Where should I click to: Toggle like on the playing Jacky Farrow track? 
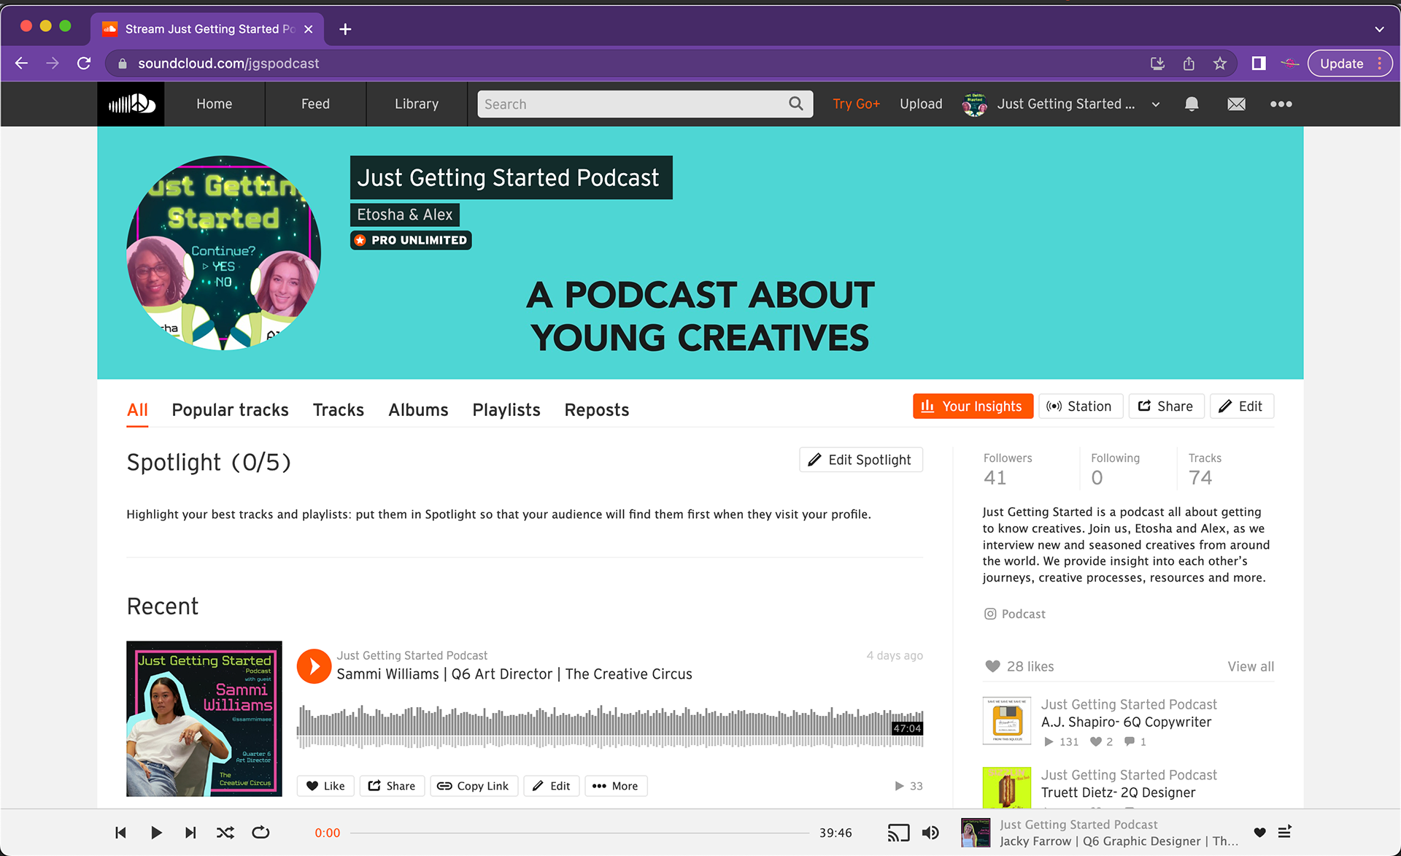1259,832
